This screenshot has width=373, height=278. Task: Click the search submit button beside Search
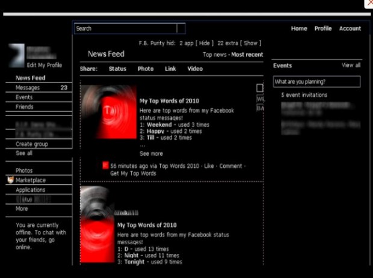coord(181,28)
